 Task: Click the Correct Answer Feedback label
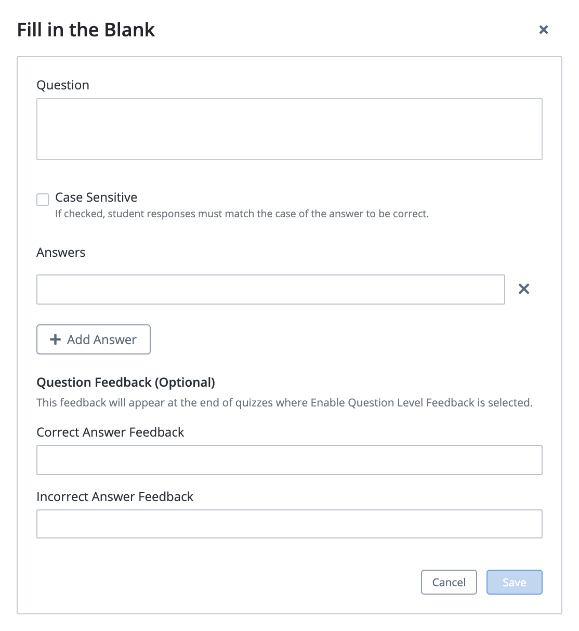110,432
